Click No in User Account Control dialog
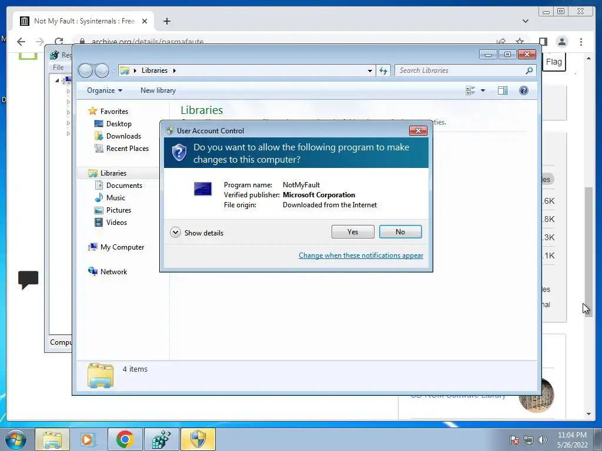Viewport: 602px width, 451px height. pyautogui.click(x=400, y=231)
